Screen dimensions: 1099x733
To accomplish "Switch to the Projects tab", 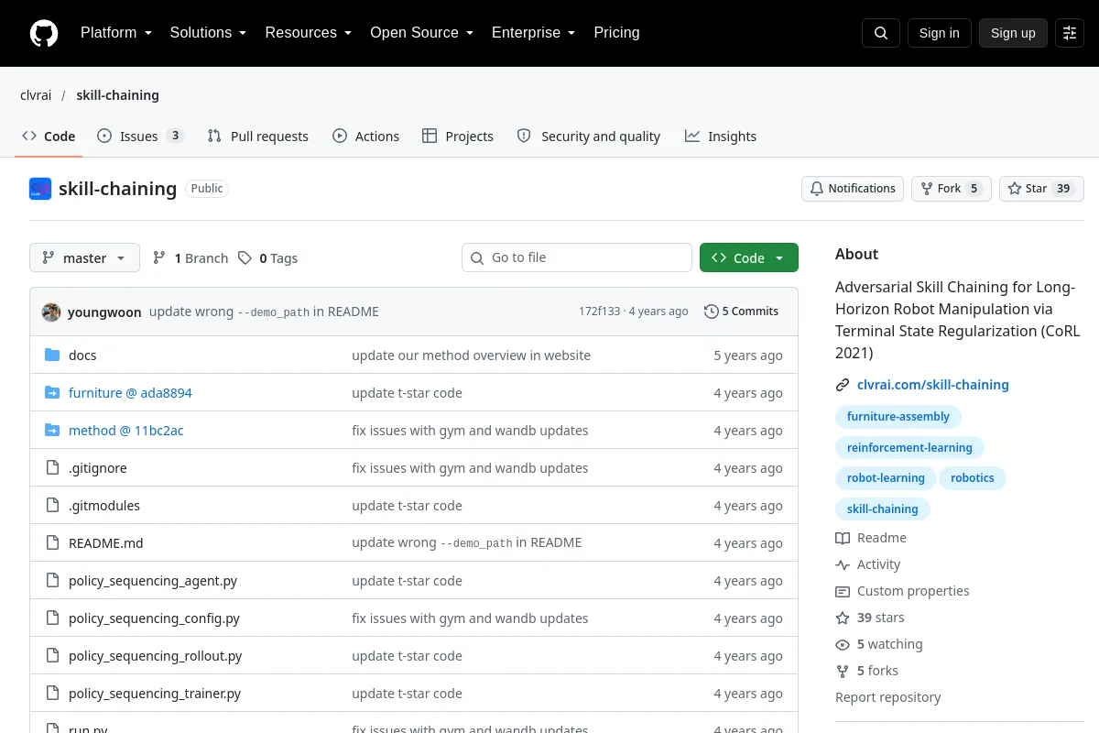I will point(458,137).
